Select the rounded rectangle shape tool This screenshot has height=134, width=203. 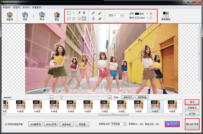coord(79,19)
